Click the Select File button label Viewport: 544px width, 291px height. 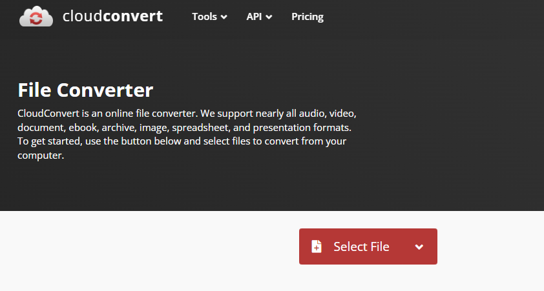361,246
